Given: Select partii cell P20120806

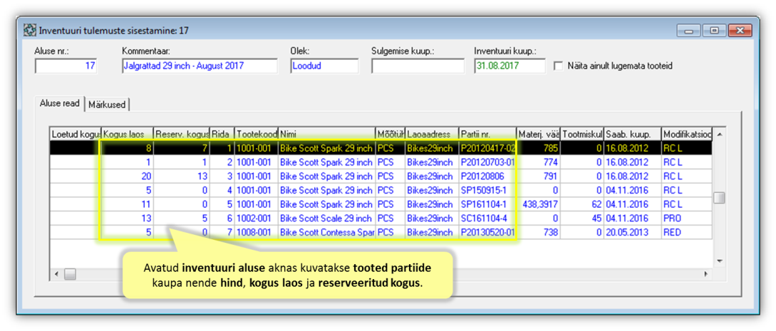Looking at the screenshot, I should tap(487, 176).
